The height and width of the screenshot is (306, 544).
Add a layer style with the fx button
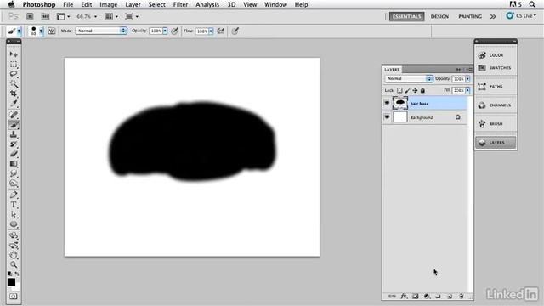tap(404, 297)
